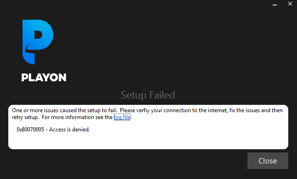Open the log file link
Viewport: 297px width, 179px height.
point(122,117)
